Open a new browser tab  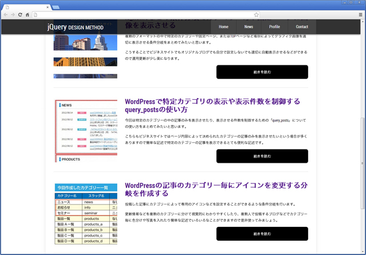[x=55, y=6]
